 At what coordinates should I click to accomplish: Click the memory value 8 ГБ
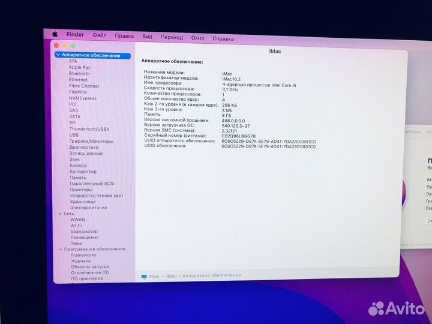(226, 115)
